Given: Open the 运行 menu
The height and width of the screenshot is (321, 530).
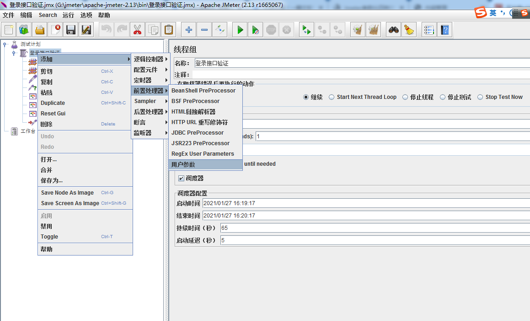Looking at the screenshot, I should pyautogui.click(x=68, y=15).
